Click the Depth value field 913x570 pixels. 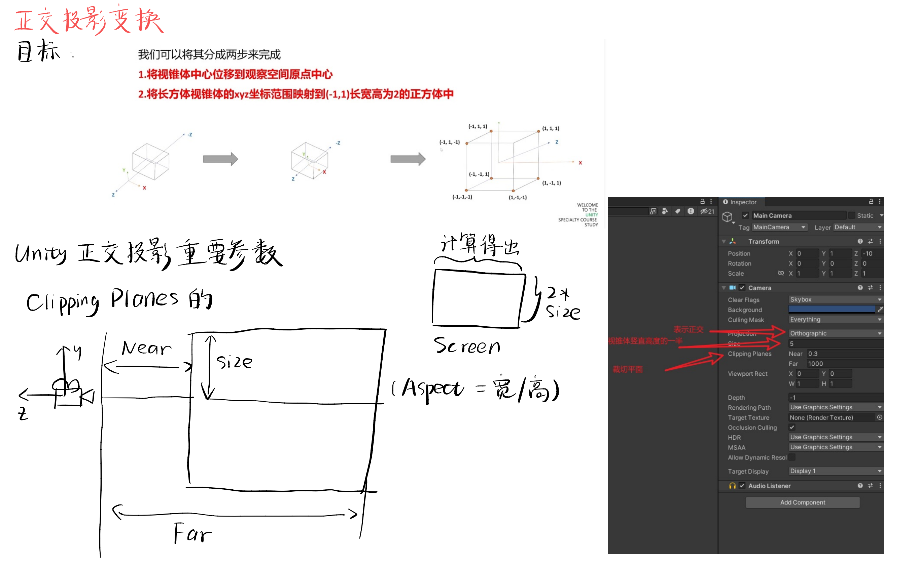(836, 397)
